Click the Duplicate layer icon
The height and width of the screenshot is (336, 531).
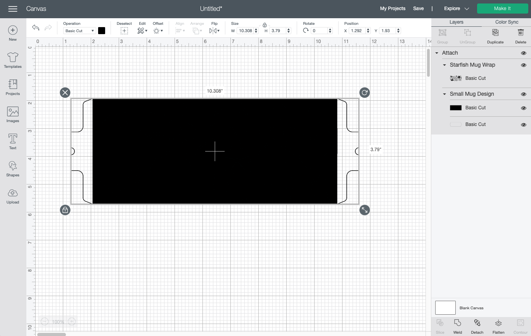click(495, 33)
